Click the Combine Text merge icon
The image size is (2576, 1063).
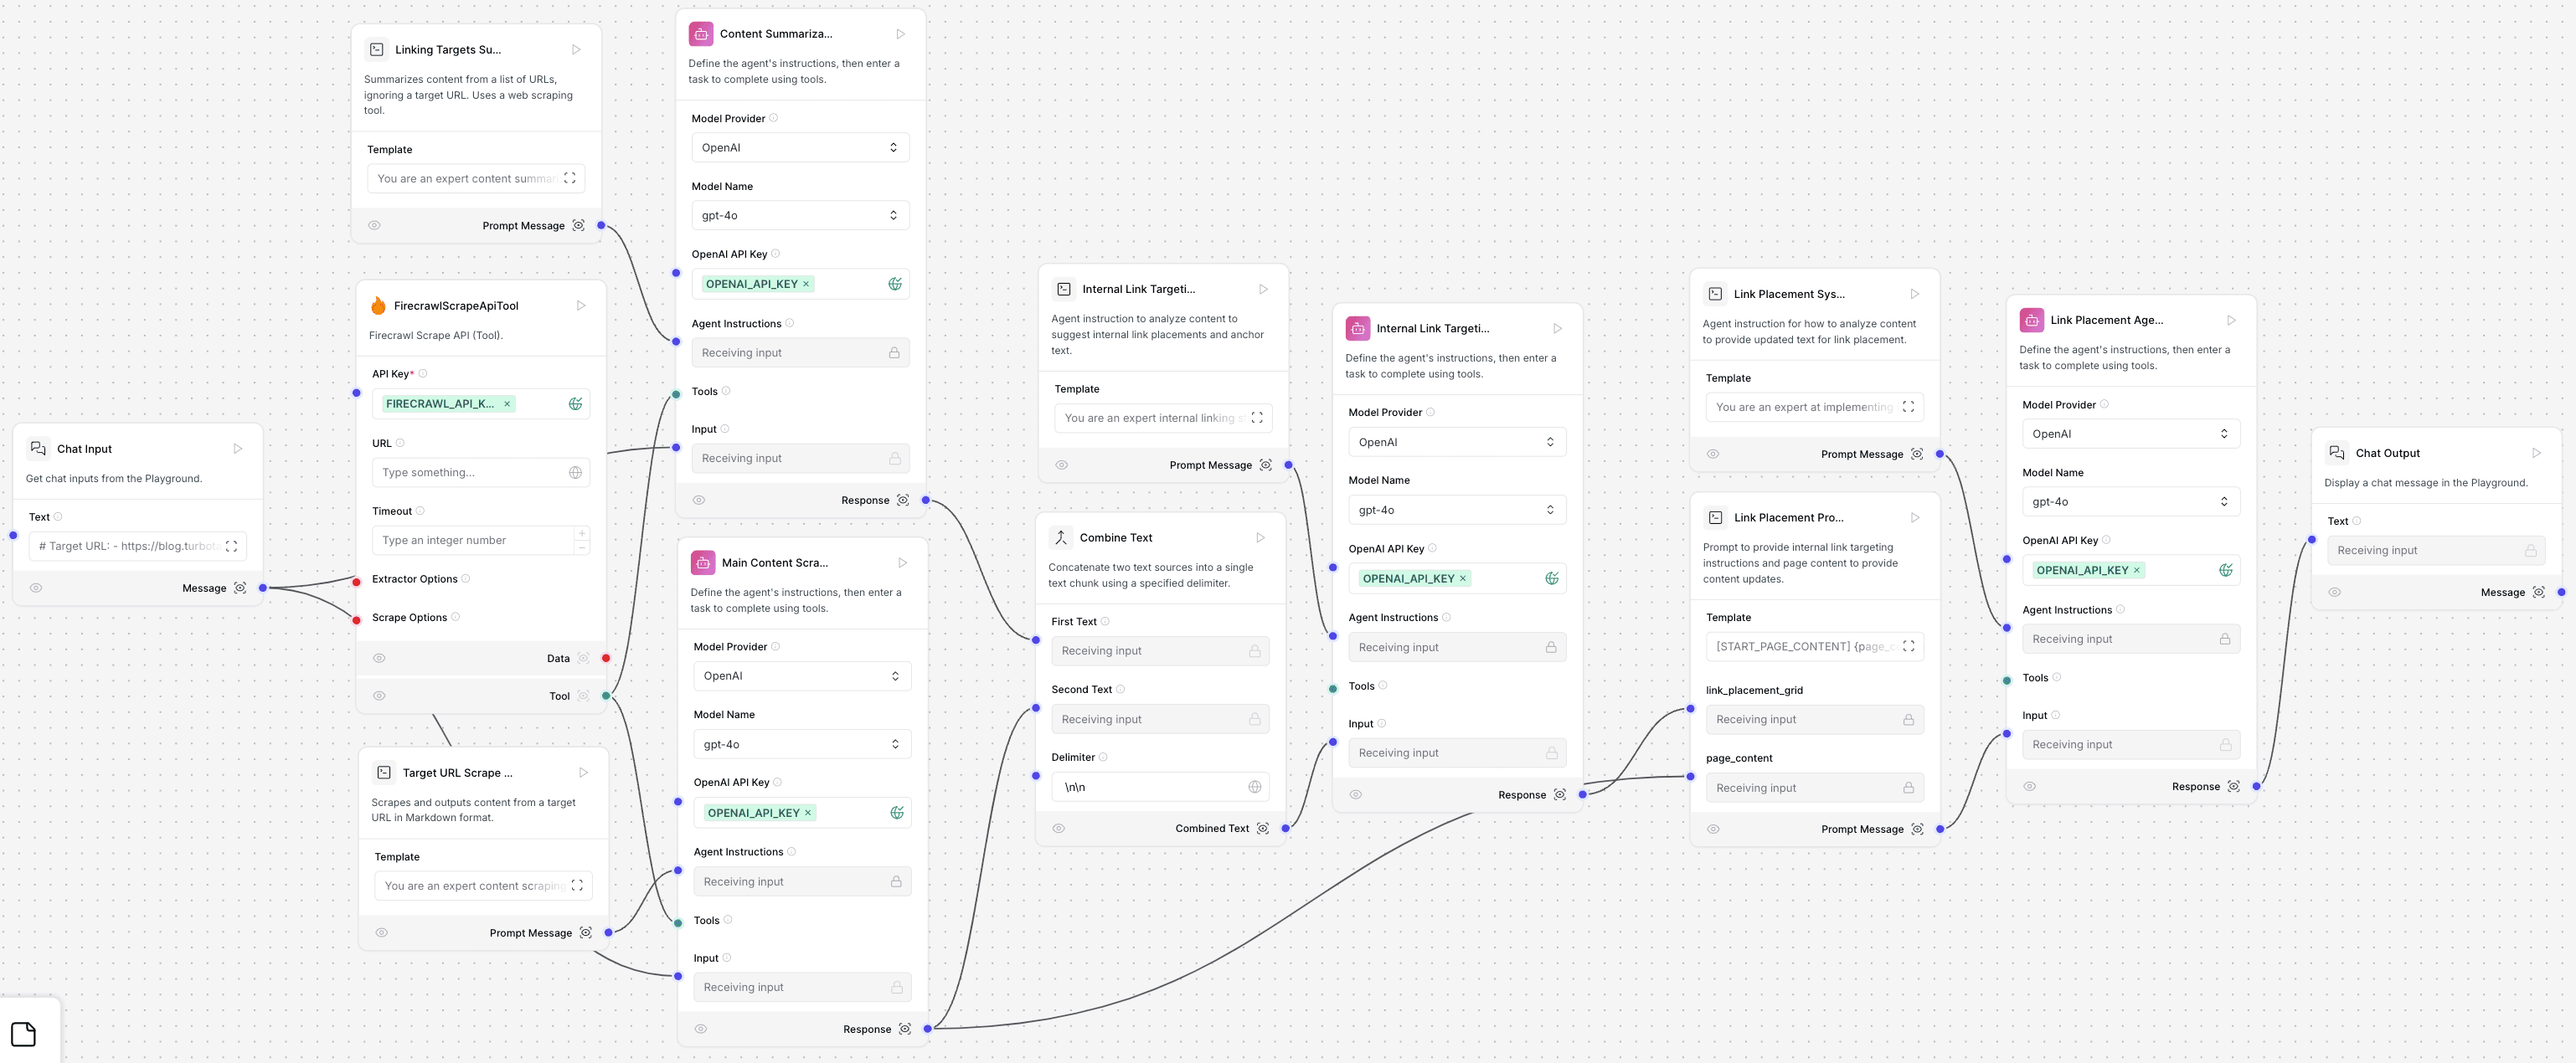click(x=1061, y=537)
